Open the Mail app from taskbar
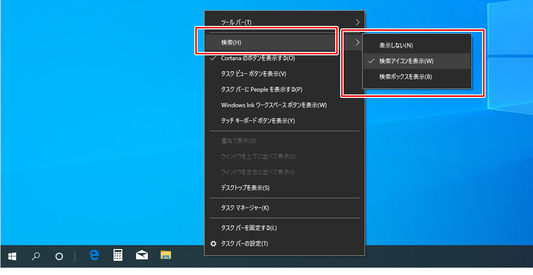 tap(142, 255)
